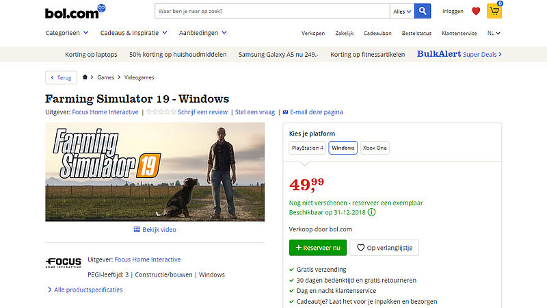Image resolution: width=547 pixels, height=308 pixels.
Task: Click the info icon beside availability date
Action: point(371,212)
